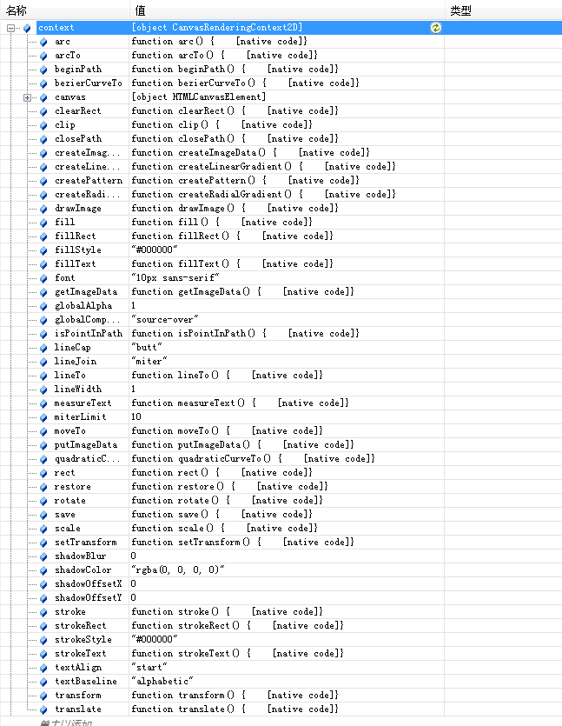562x726 pixels.
Task: Click the icon beside restore
Action: (x=43, y=487)
